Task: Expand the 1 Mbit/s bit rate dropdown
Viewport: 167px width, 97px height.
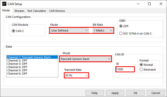Action: click(103, 30)
